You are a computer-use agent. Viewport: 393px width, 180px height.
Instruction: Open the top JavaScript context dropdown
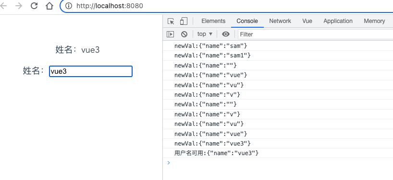pyautogui.click(x=205, y=34)
